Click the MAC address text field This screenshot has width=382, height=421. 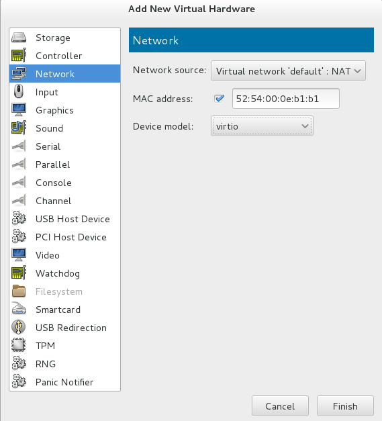click(x=286, y=99)
